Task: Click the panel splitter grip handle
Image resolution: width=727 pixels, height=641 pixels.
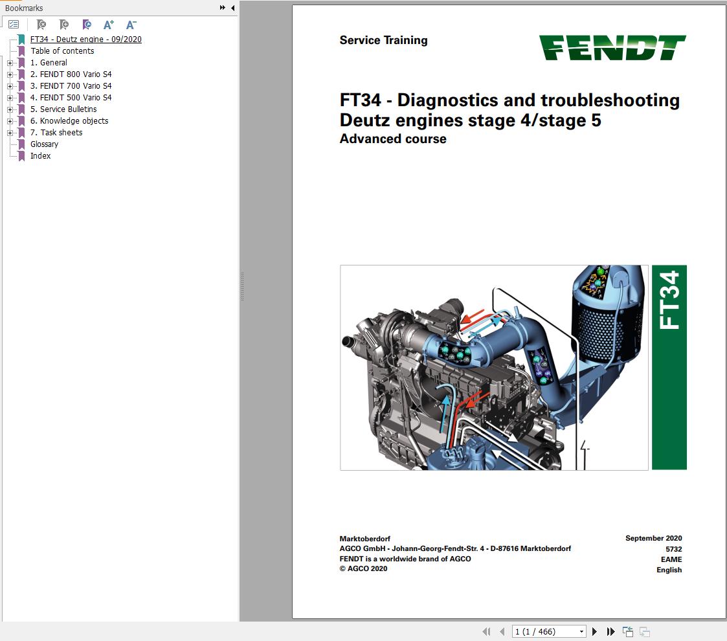Action: click(242, 287)
